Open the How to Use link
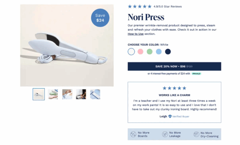 click(136, 34)
